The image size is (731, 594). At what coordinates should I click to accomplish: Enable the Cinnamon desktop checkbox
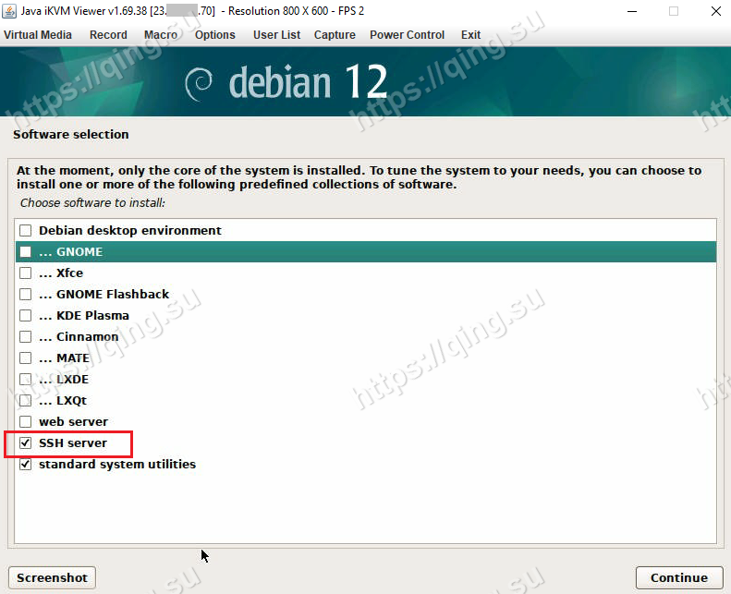click(x=26, y=337)
